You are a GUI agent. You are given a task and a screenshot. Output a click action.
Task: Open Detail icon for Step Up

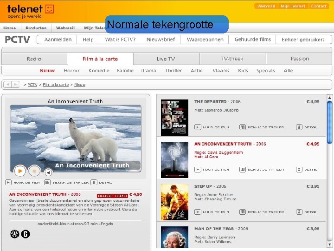tap(299, 212)
